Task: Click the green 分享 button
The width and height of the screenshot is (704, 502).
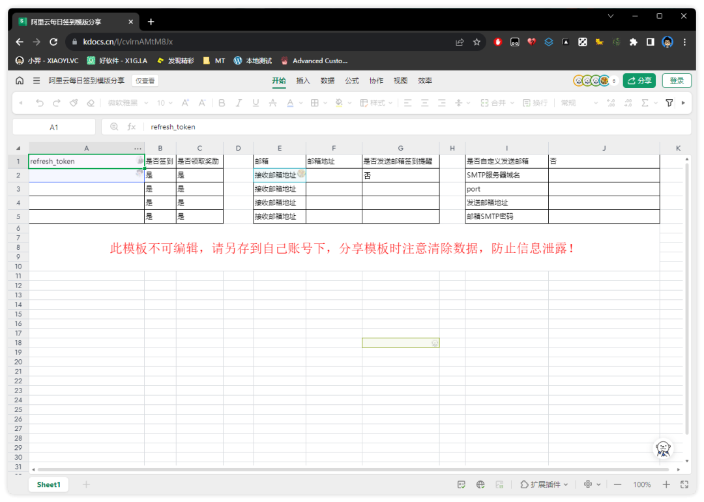Action: 639,81
